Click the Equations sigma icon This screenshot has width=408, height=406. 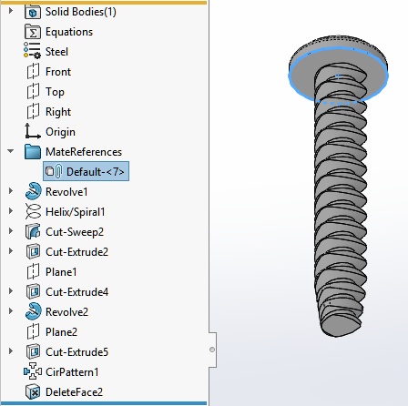tap(33, 32)
